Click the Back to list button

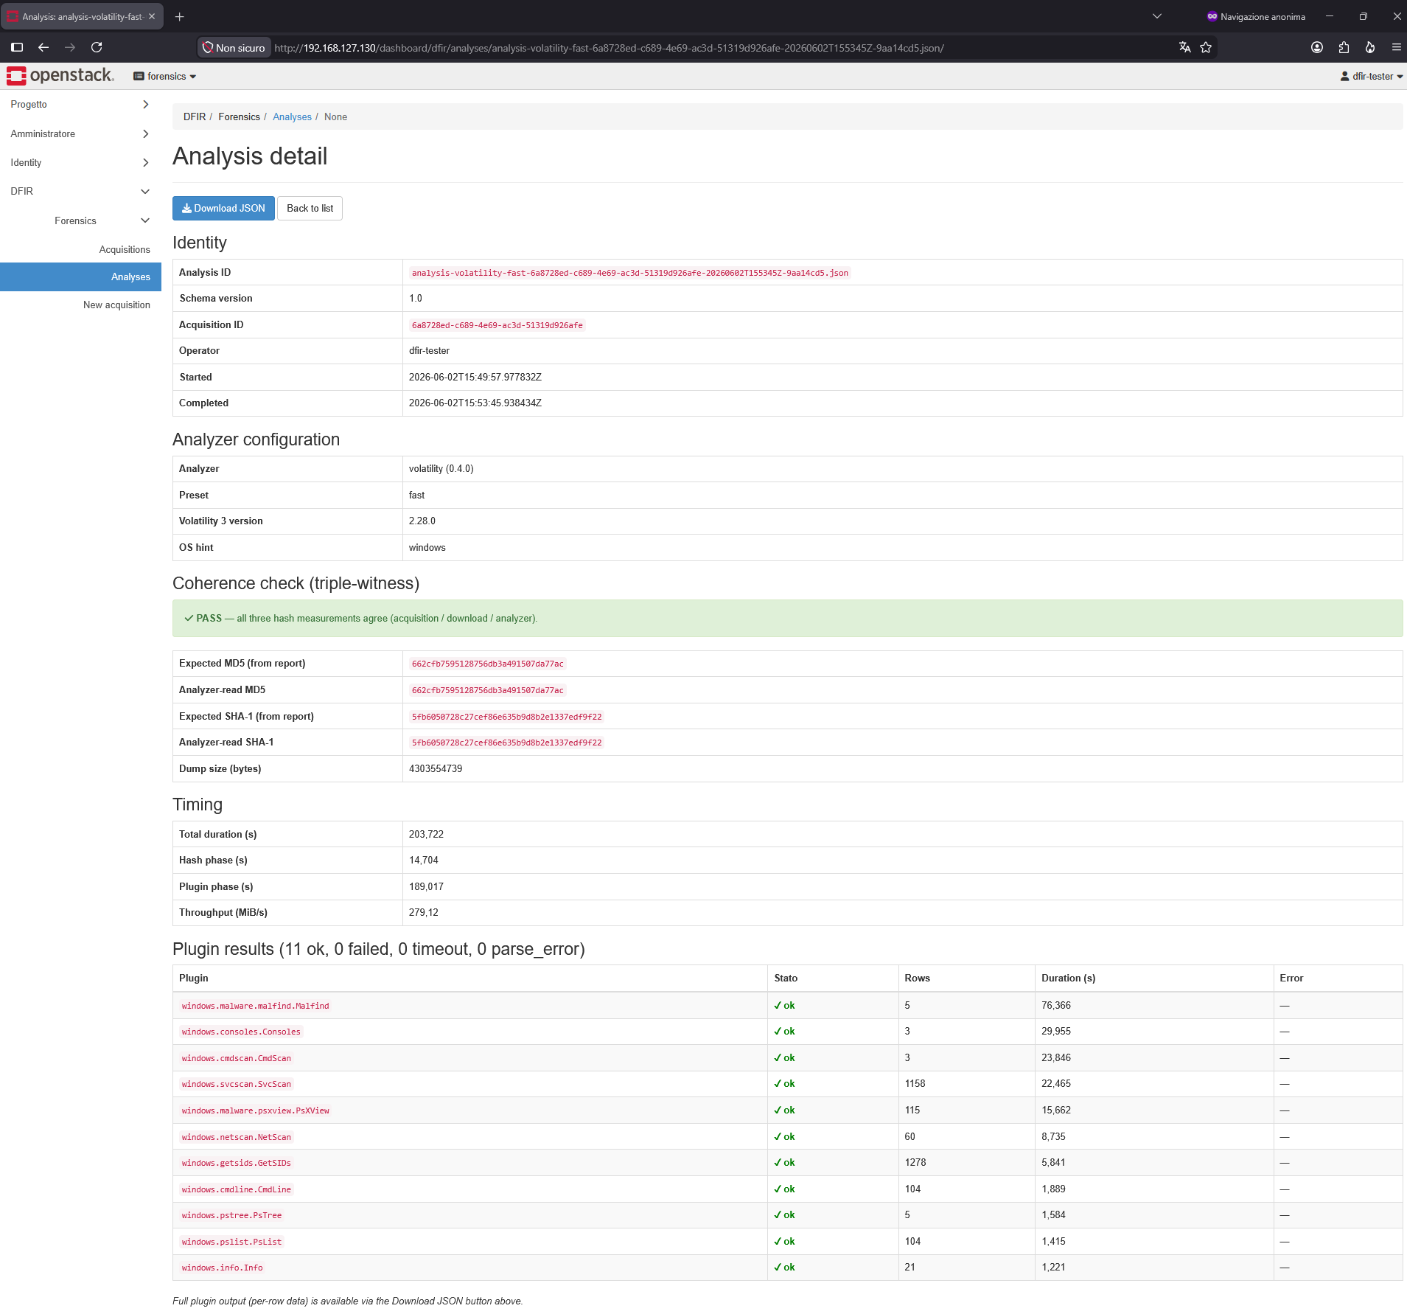(310, 209)
